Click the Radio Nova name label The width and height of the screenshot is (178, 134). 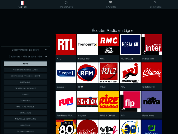(x=148, y=116)
